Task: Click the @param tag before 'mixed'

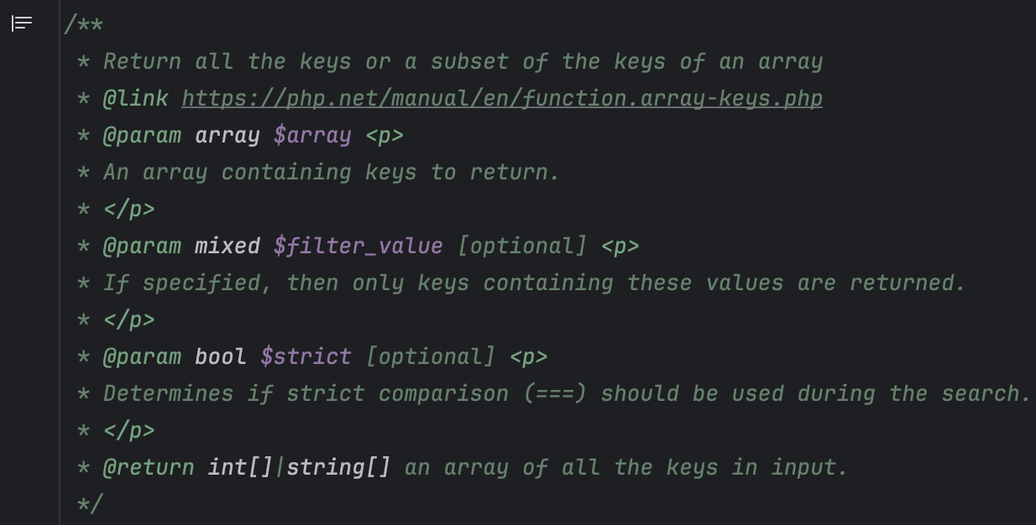Action: tap(142, 246)
